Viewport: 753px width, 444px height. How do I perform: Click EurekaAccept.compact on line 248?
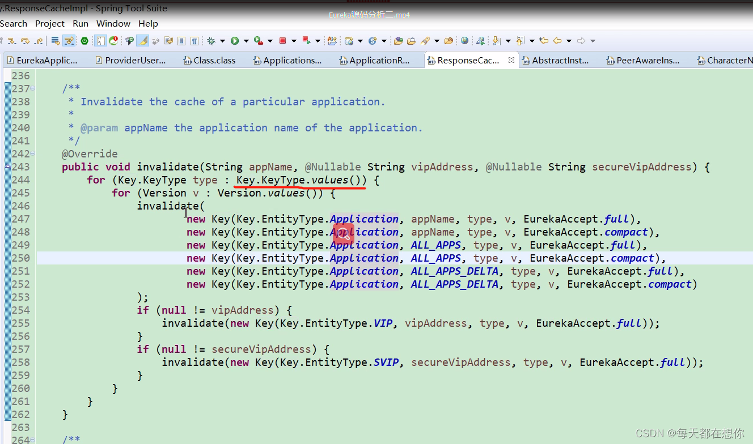(586, 232)
